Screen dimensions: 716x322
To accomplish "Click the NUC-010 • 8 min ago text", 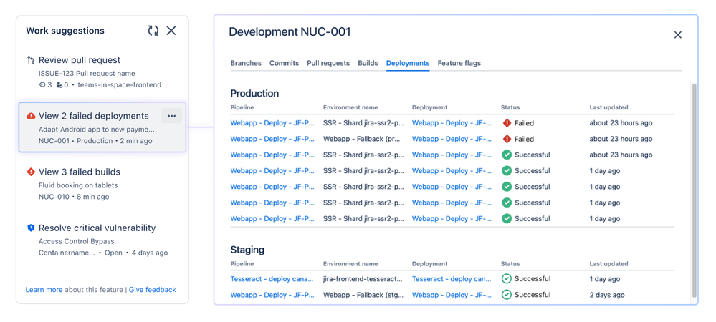I will [x=74, y=197].
